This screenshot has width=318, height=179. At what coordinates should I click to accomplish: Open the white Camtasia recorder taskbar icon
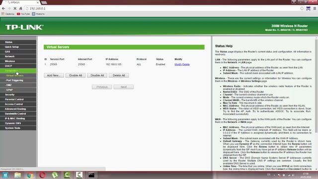point(79,175)
